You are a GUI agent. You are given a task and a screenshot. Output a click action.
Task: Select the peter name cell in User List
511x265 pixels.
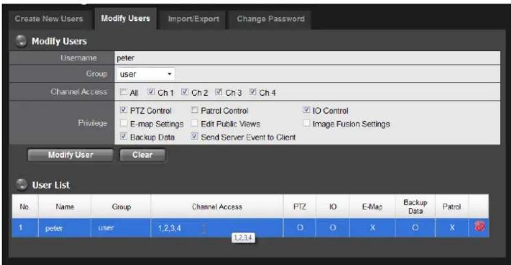tap(64, 228)
